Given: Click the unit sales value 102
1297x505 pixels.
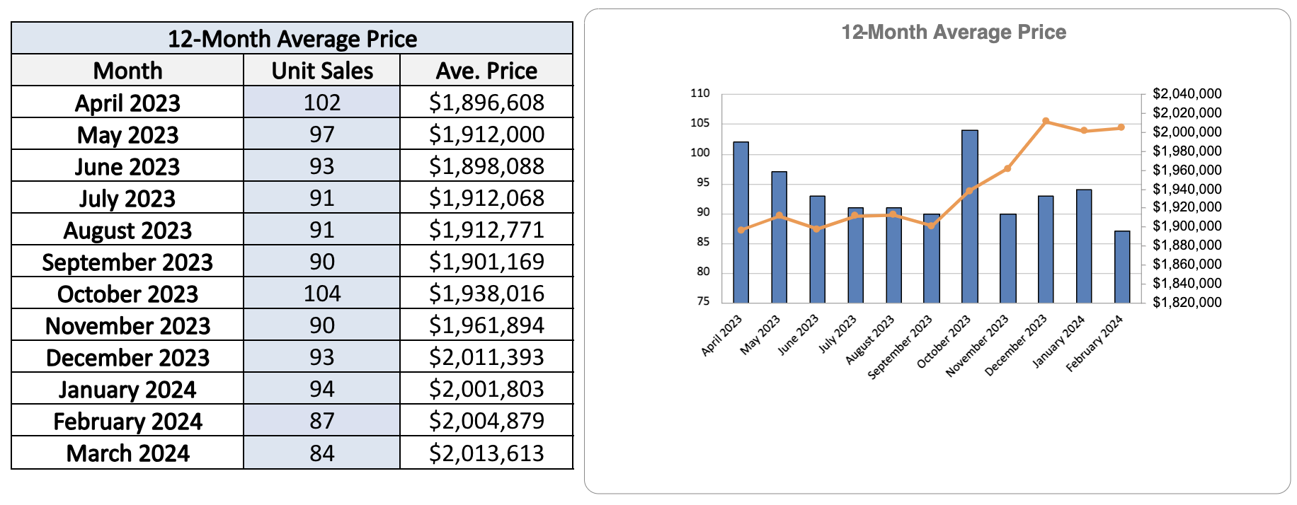Looking at the screenshot, I should pyautogui.click(x=322, y=103).
